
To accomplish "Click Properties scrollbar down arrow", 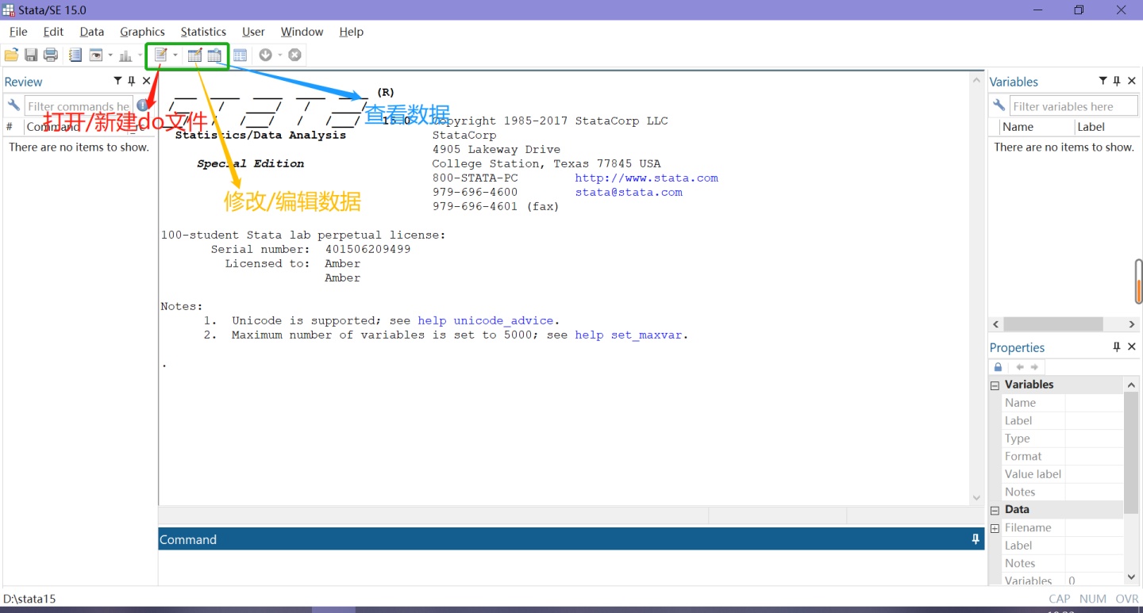I will (x=1131, y=577).
